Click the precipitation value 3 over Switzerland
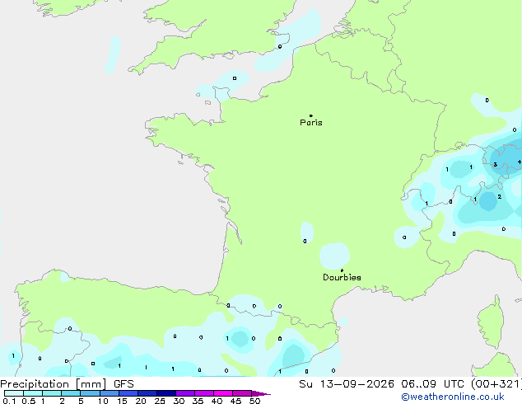This screenshot has width=522, height=404. [496, 164]
